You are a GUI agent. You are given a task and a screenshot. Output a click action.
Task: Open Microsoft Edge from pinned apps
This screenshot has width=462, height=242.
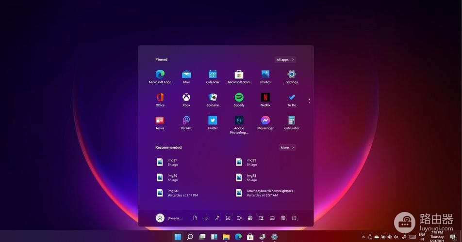(x=160, y=76)
